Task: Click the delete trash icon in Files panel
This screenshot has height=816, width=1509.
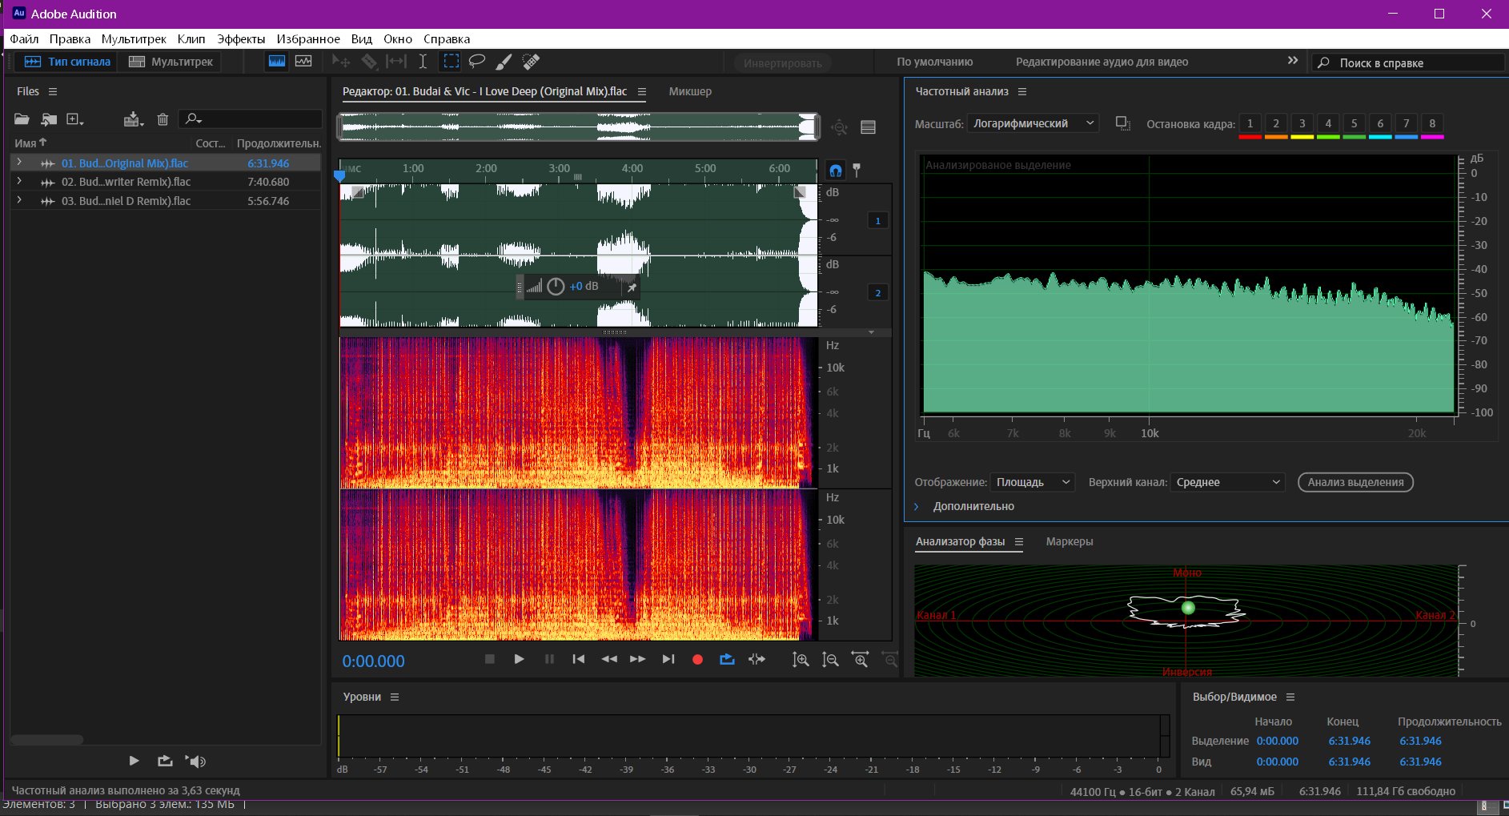Action: [x=163, y=119]
